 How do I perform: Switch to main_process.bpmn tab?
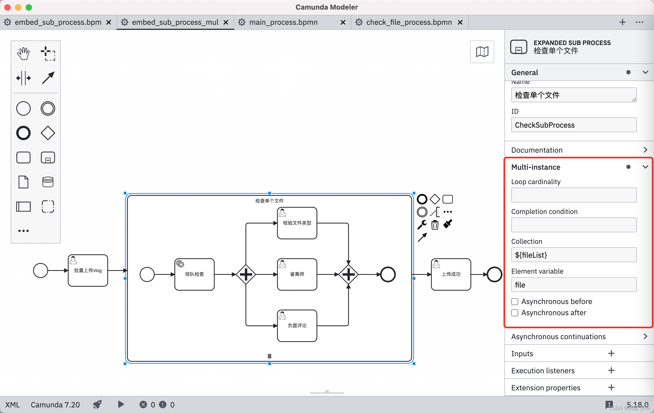(283, 22)
